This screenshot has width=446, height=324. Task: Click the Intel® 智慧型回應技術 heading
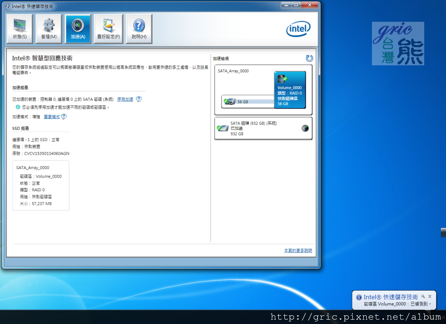pos(42,58)
